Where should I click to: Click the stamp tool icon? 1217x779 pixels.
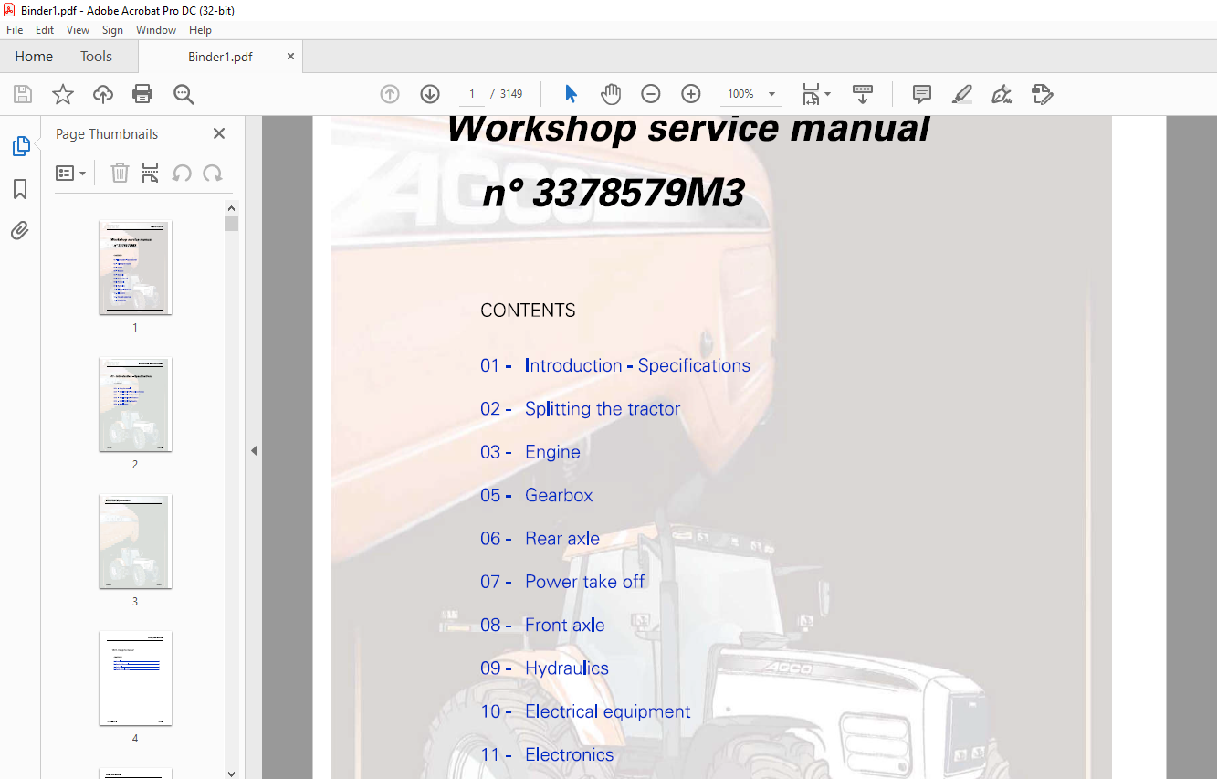pyautogui.click(x=1043, y=94)
